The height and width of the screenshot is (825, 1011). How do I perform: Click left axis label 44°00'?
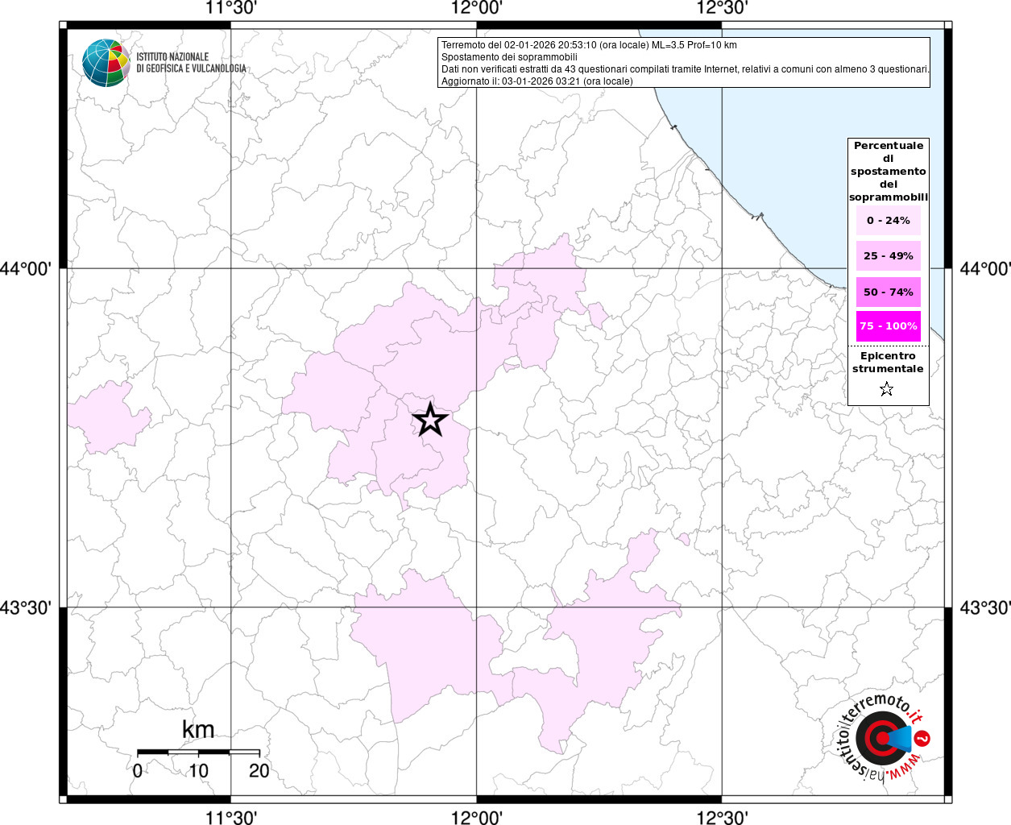click(26, 268)
